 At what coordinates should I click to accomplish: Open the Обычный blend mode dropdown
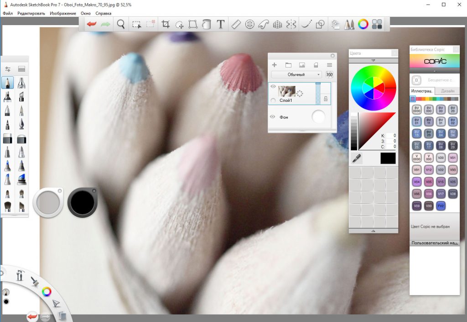296,74
